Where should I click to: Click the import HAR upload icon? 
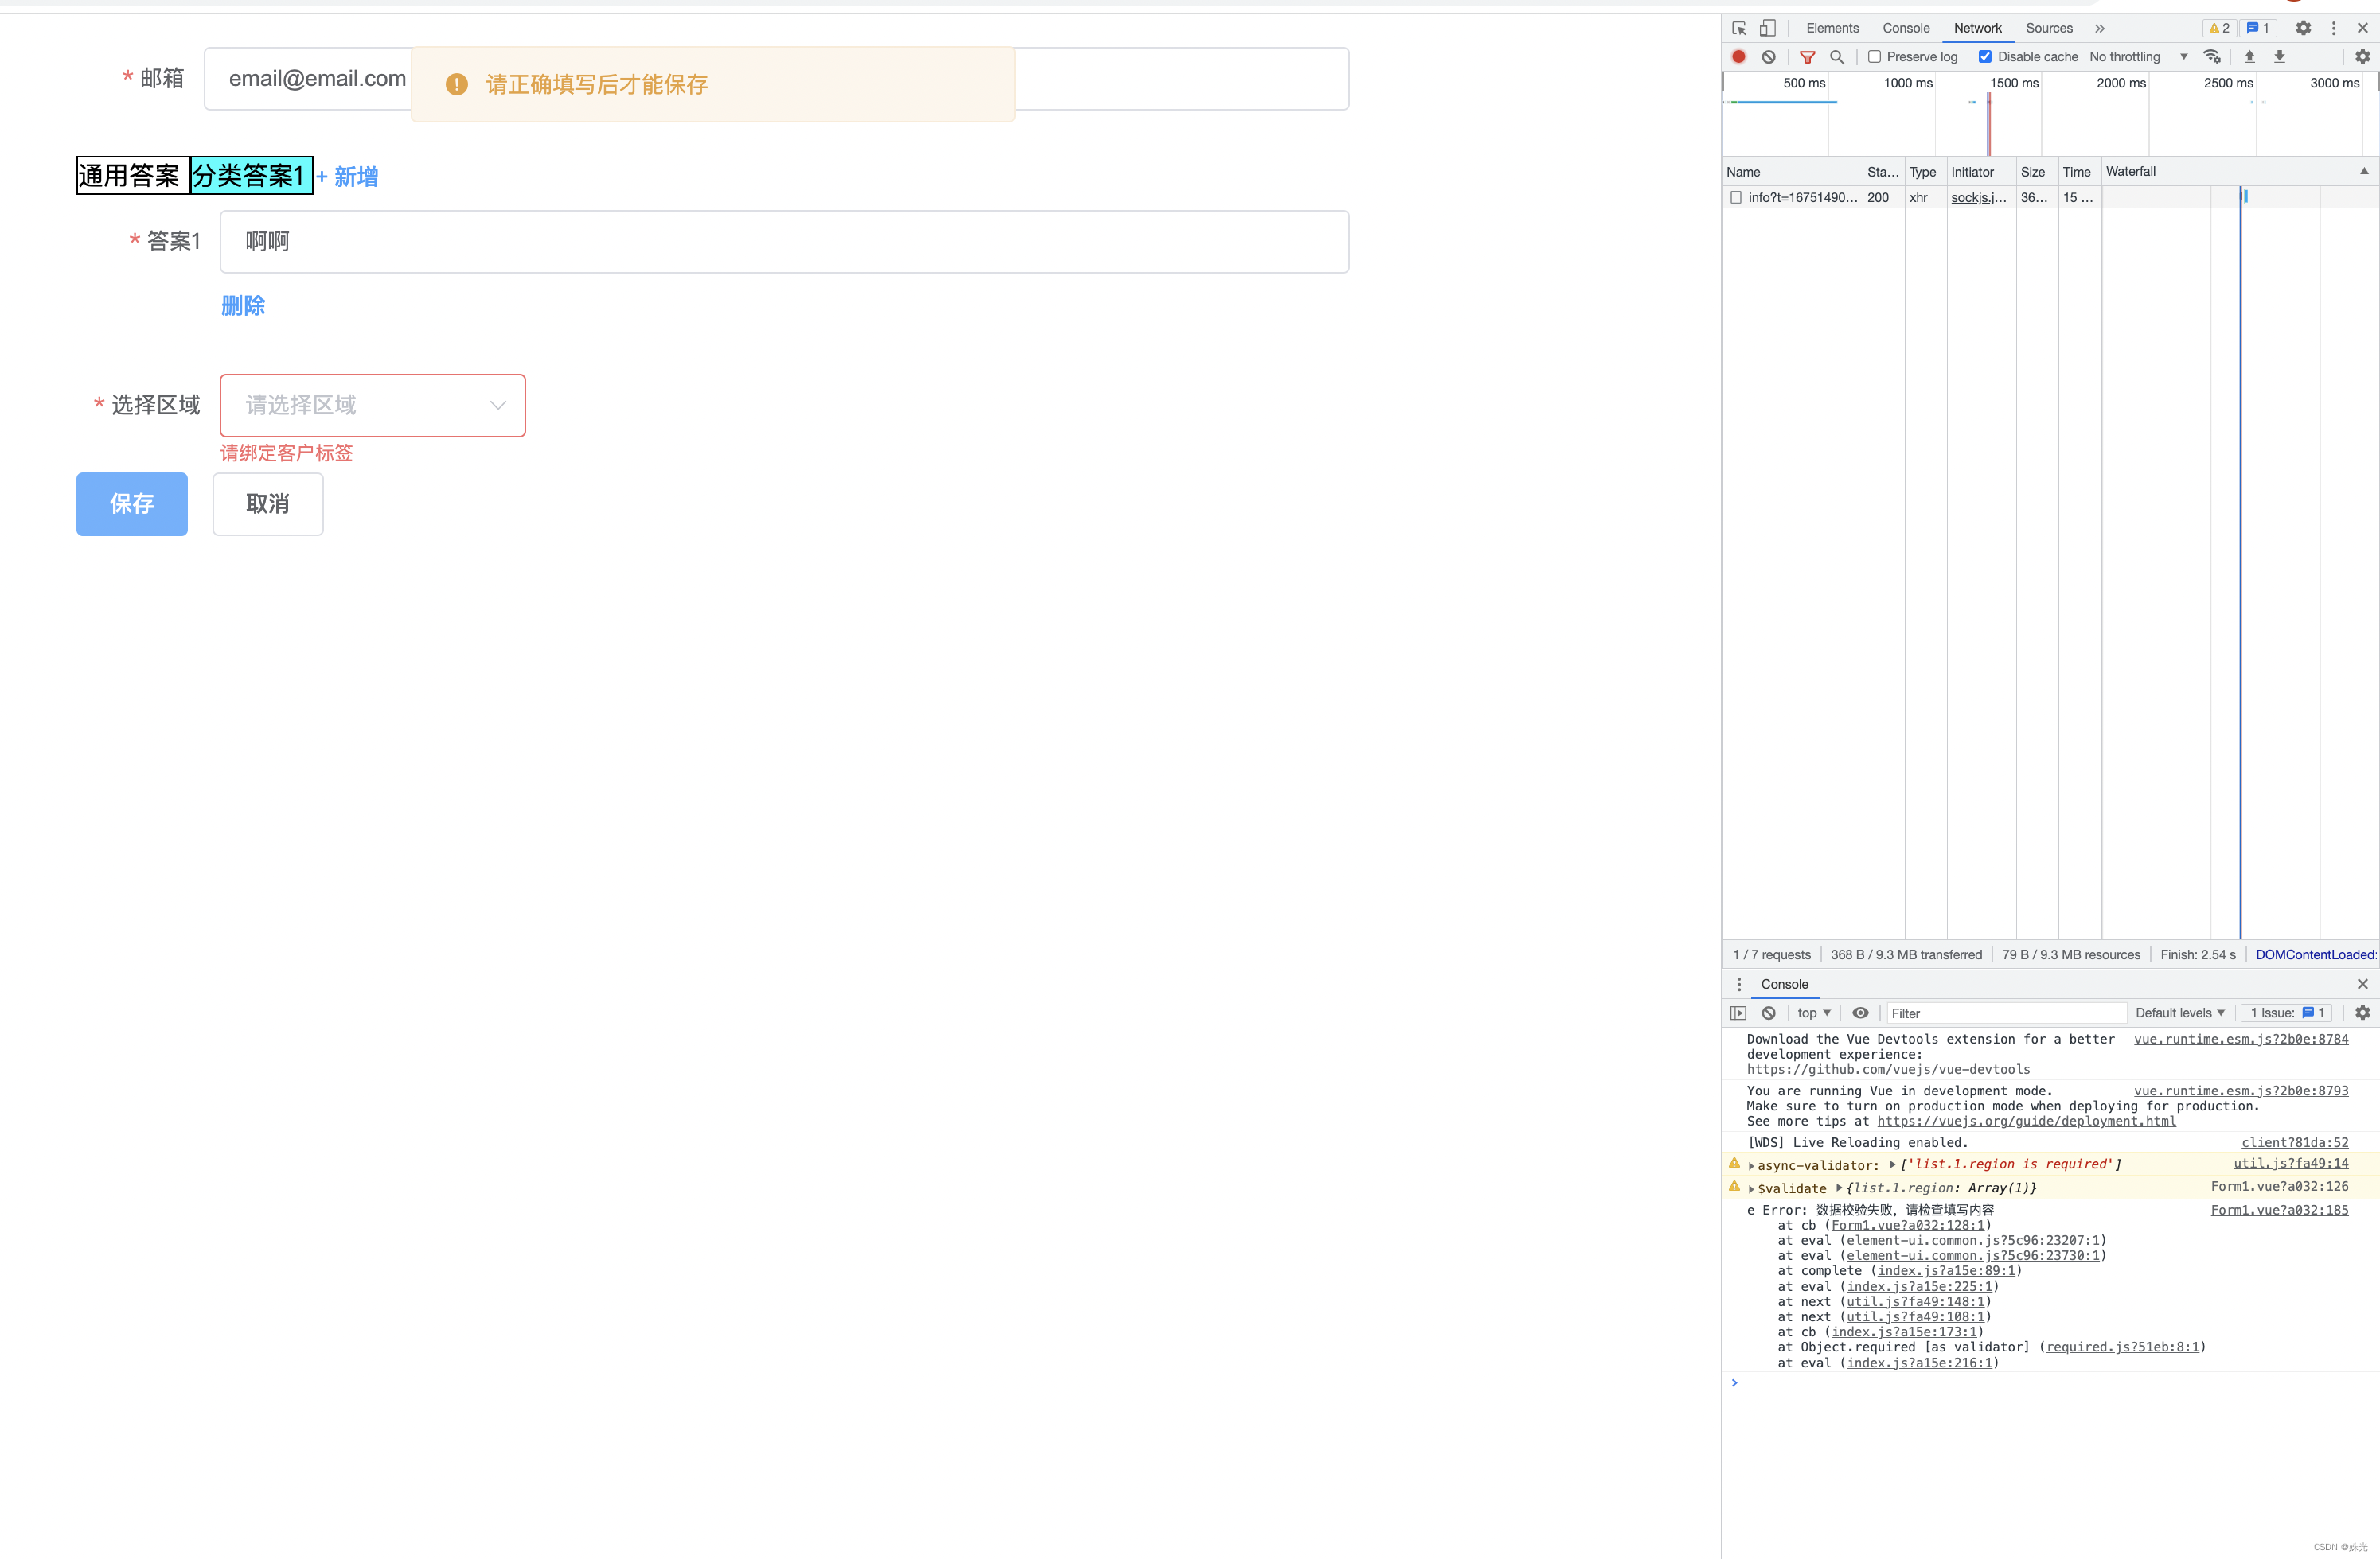(x=2249, y=57)
